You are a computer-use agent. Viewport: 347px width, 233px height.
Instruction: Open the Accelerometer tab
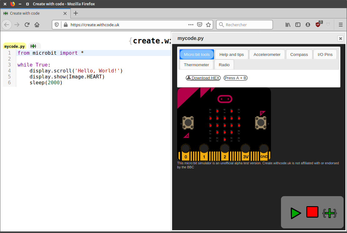pos(267,55)
